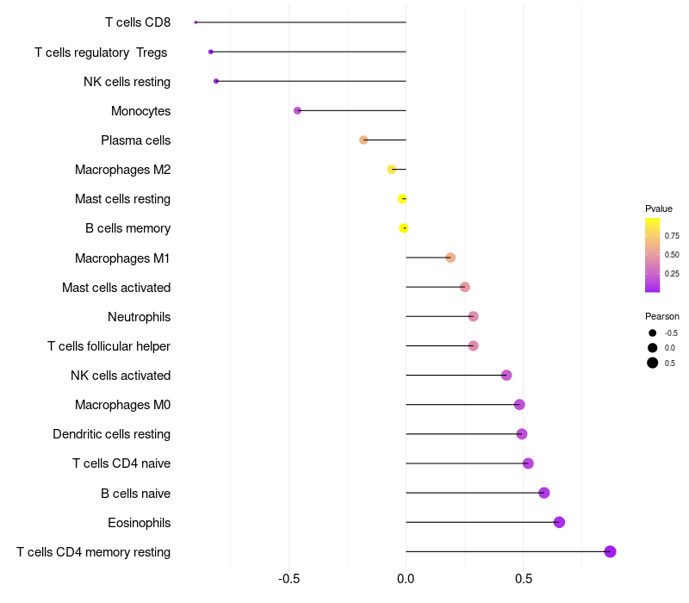This screenshot has width=689, height=603.
Task: Click the Pearson 0.0 legend dot
Action: [x=653, y=347]
